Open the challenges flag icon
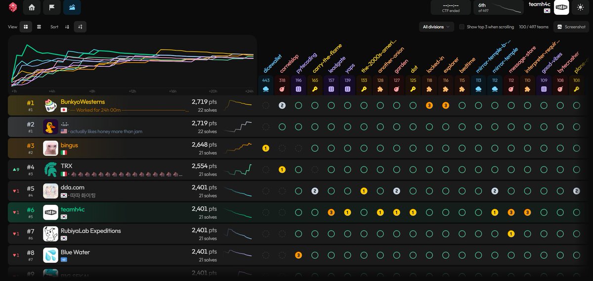Screen dimensions: 593x281 click(x=52, y=7)
